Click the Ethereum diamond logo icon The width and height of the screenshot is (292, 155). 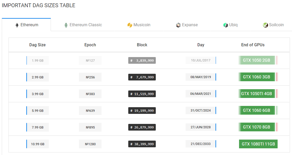click(17, 25)
